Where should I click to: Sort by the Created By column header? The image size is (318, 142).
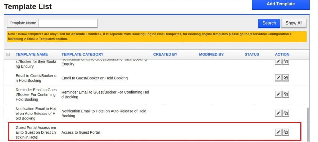165,54
